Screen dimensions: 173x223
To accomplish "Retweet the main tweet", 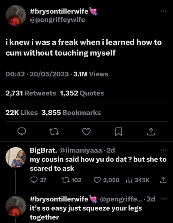I will pyautogui.click(x=54, y=132).
